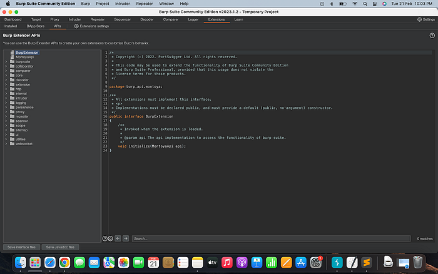
Task: Open System Settings from the Dock
Action: tap(316, 263)
